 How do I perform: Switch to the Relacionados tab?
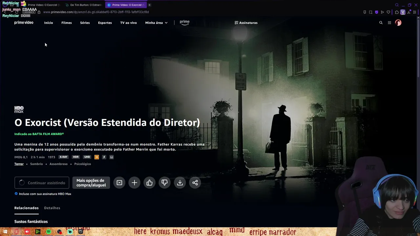point(26,208)
